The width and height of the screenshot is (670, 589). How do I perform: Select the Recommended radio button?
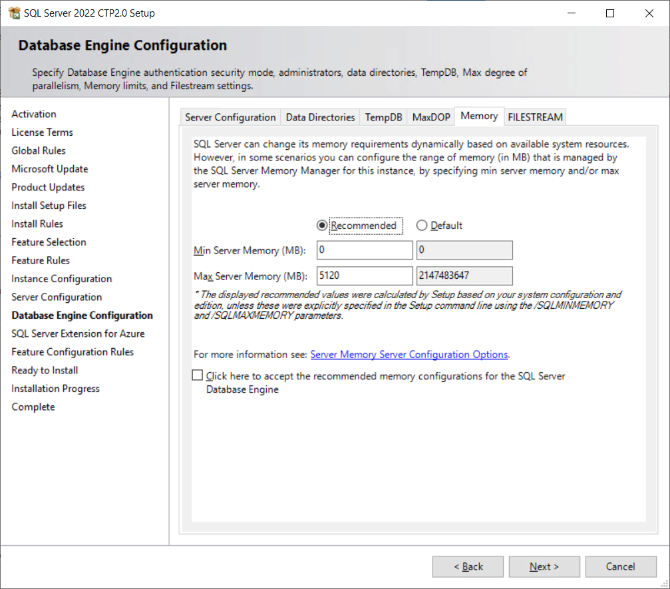[x=322, y=226]
